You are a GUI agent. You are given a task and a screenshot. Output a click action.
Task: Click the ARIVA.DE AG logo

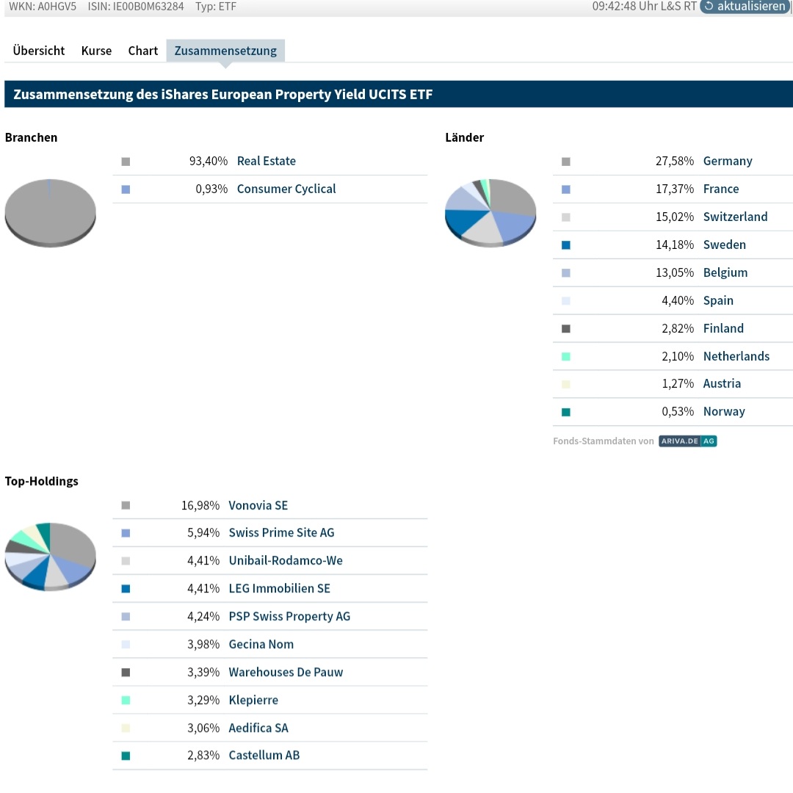click(688, 441)
